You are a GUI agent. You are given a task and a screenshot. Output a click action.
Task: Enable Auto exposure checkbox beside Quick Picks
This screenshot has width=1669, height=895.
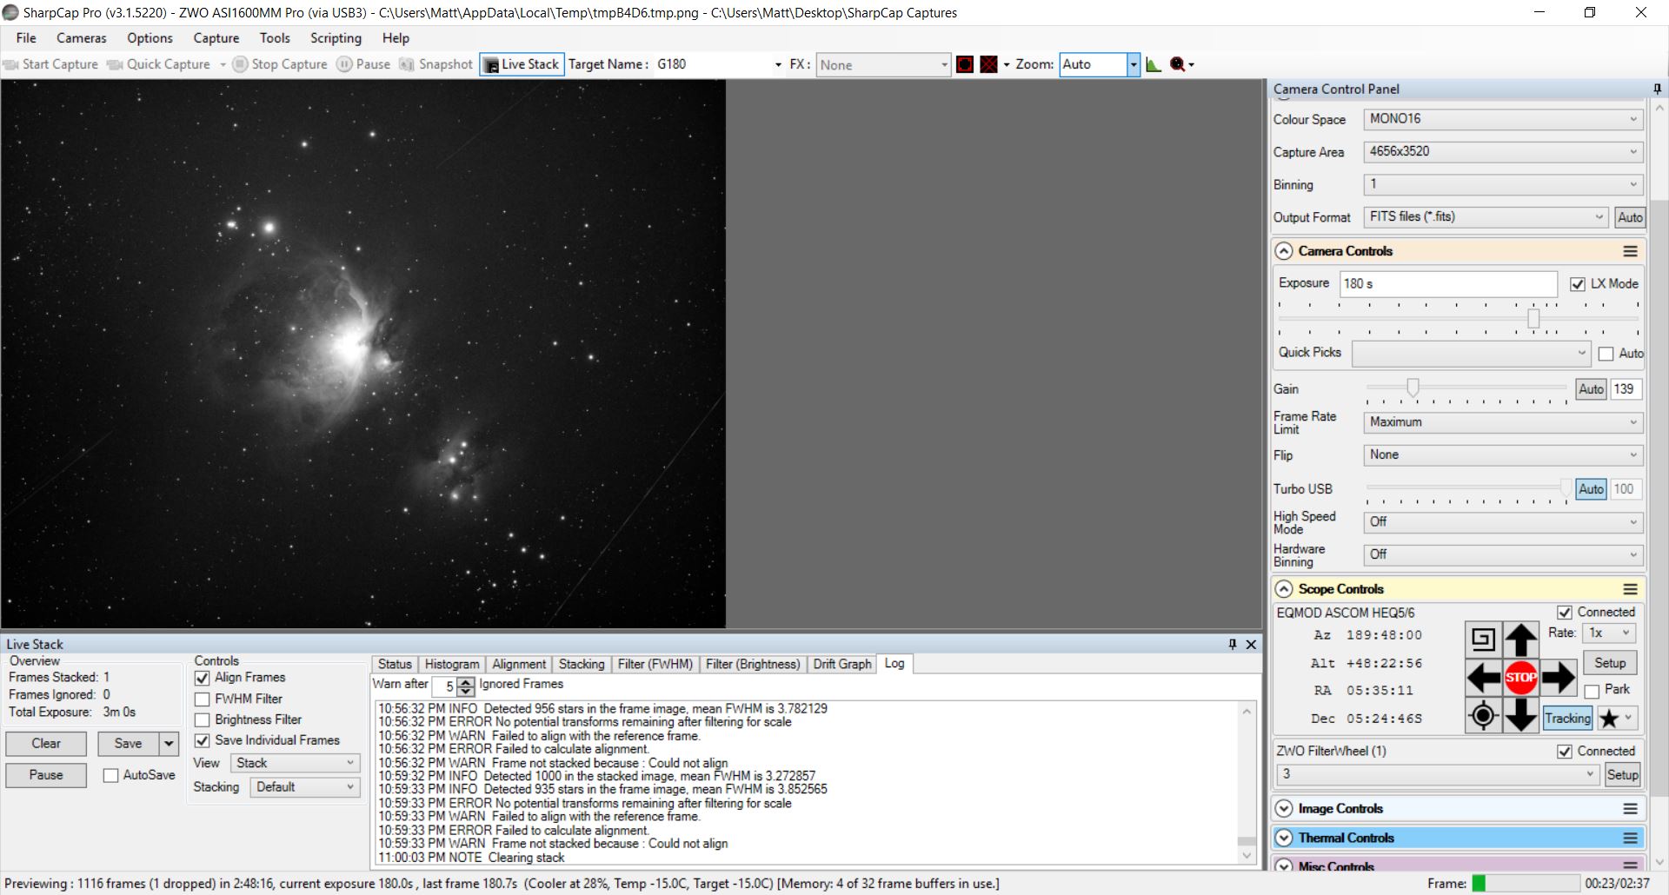point(1606,354)
